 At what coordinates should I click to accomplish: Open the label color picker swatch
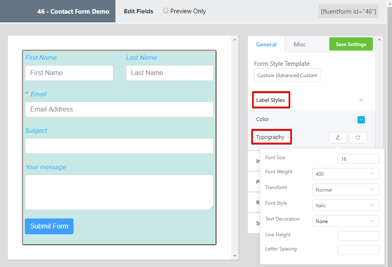pos(361,120)
